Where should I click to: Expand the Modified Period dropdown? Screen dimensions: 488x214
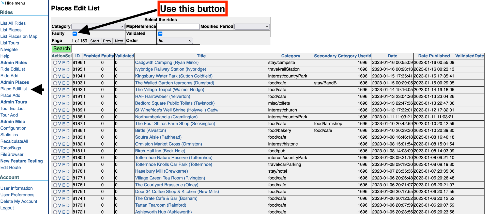tap(252, 27)
